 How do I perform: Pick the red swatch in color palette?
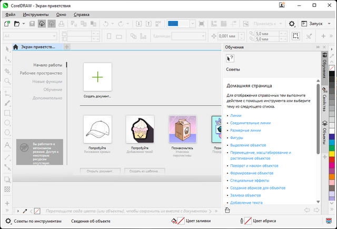(x=332, y=160)
